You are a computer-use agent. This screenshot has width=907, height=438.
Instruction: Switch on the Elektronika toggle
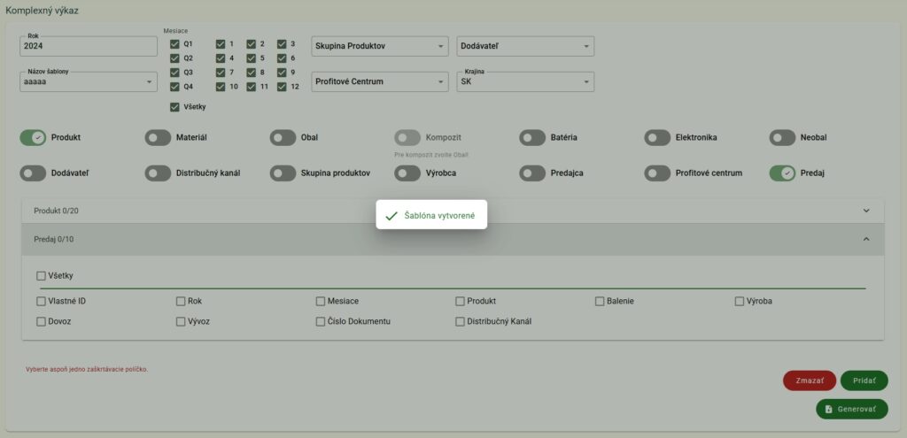pos(657,138)
